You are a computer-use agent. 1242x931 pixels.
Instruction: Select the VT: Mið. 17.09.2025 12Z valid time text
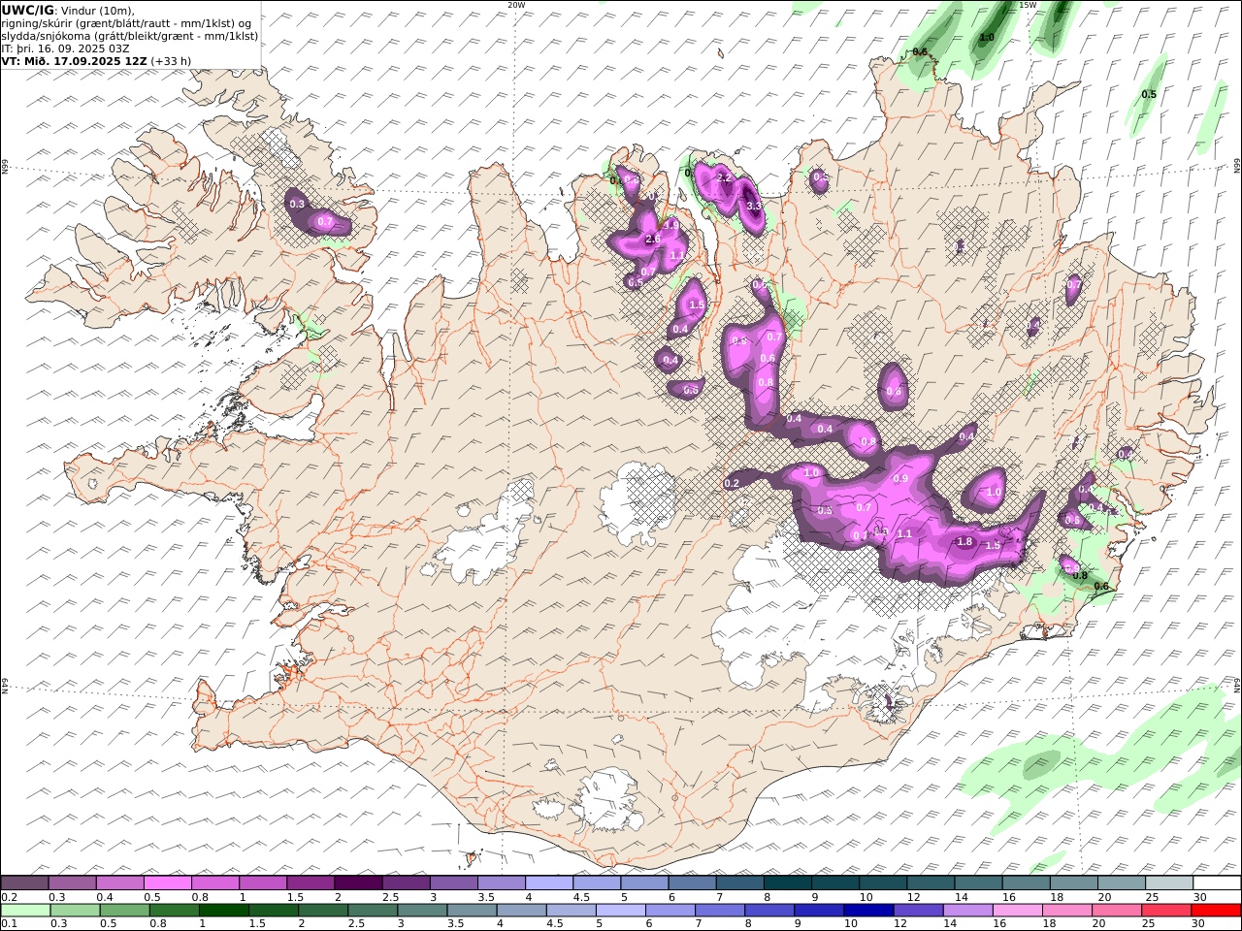(x=74, y=60)
